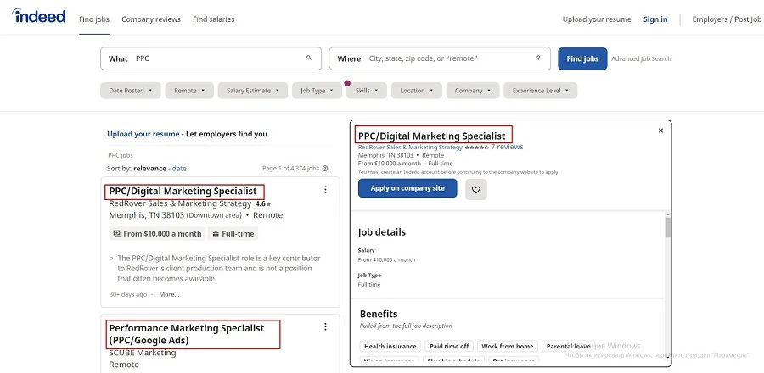Expand the Experience Level filter
764x373 pixels.
(540, 91)
